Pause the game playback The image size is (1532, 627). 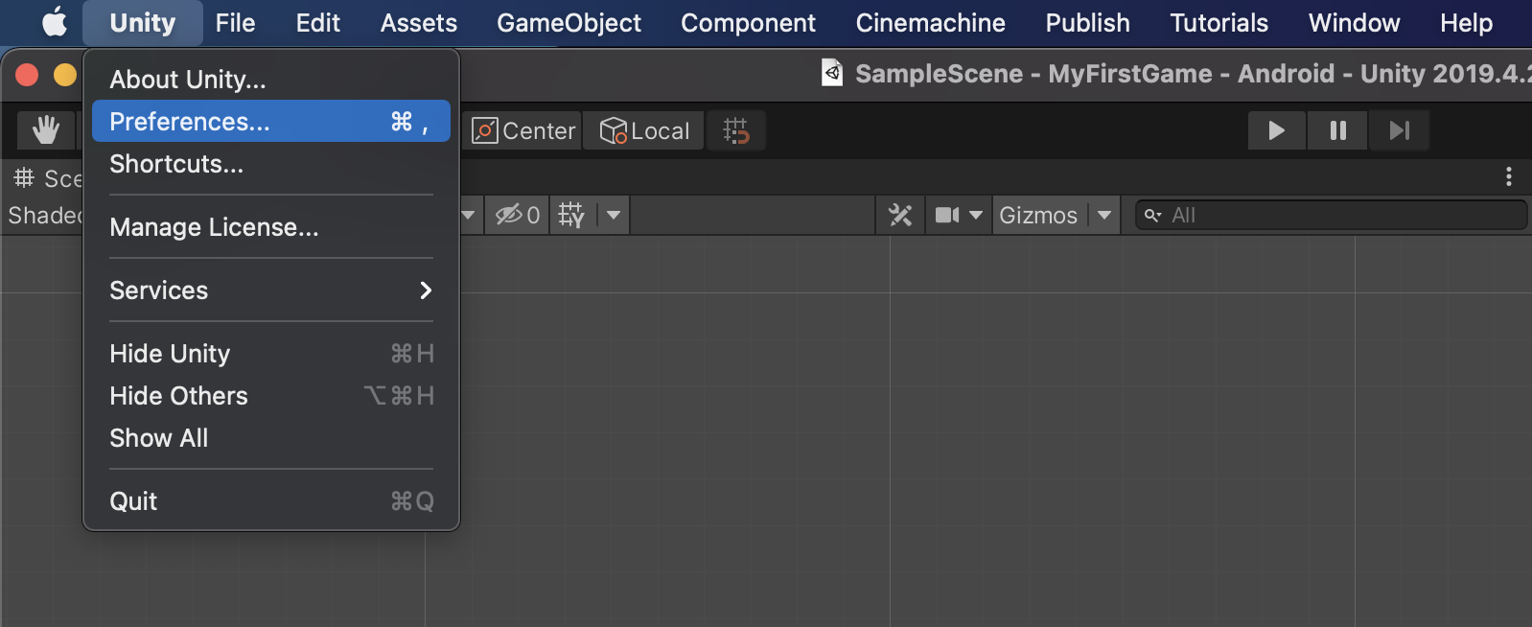[1338, 130]
